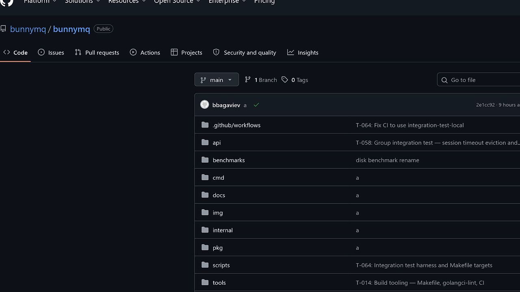Open the Open Source dropdown menu

(x=177, y=2)
